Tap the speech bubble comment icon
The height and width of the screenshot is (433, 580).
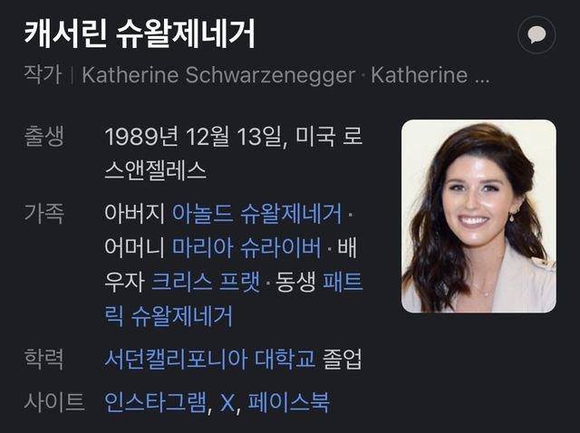[x=536, y=35]
